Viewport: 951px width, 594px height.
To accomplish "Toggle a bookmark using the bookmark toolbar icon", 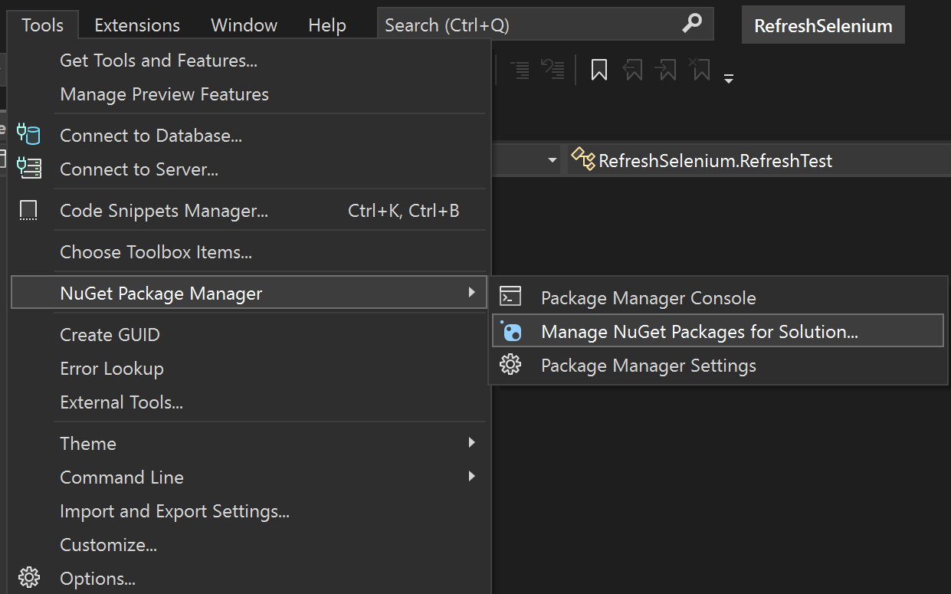I will coord(598,70).
